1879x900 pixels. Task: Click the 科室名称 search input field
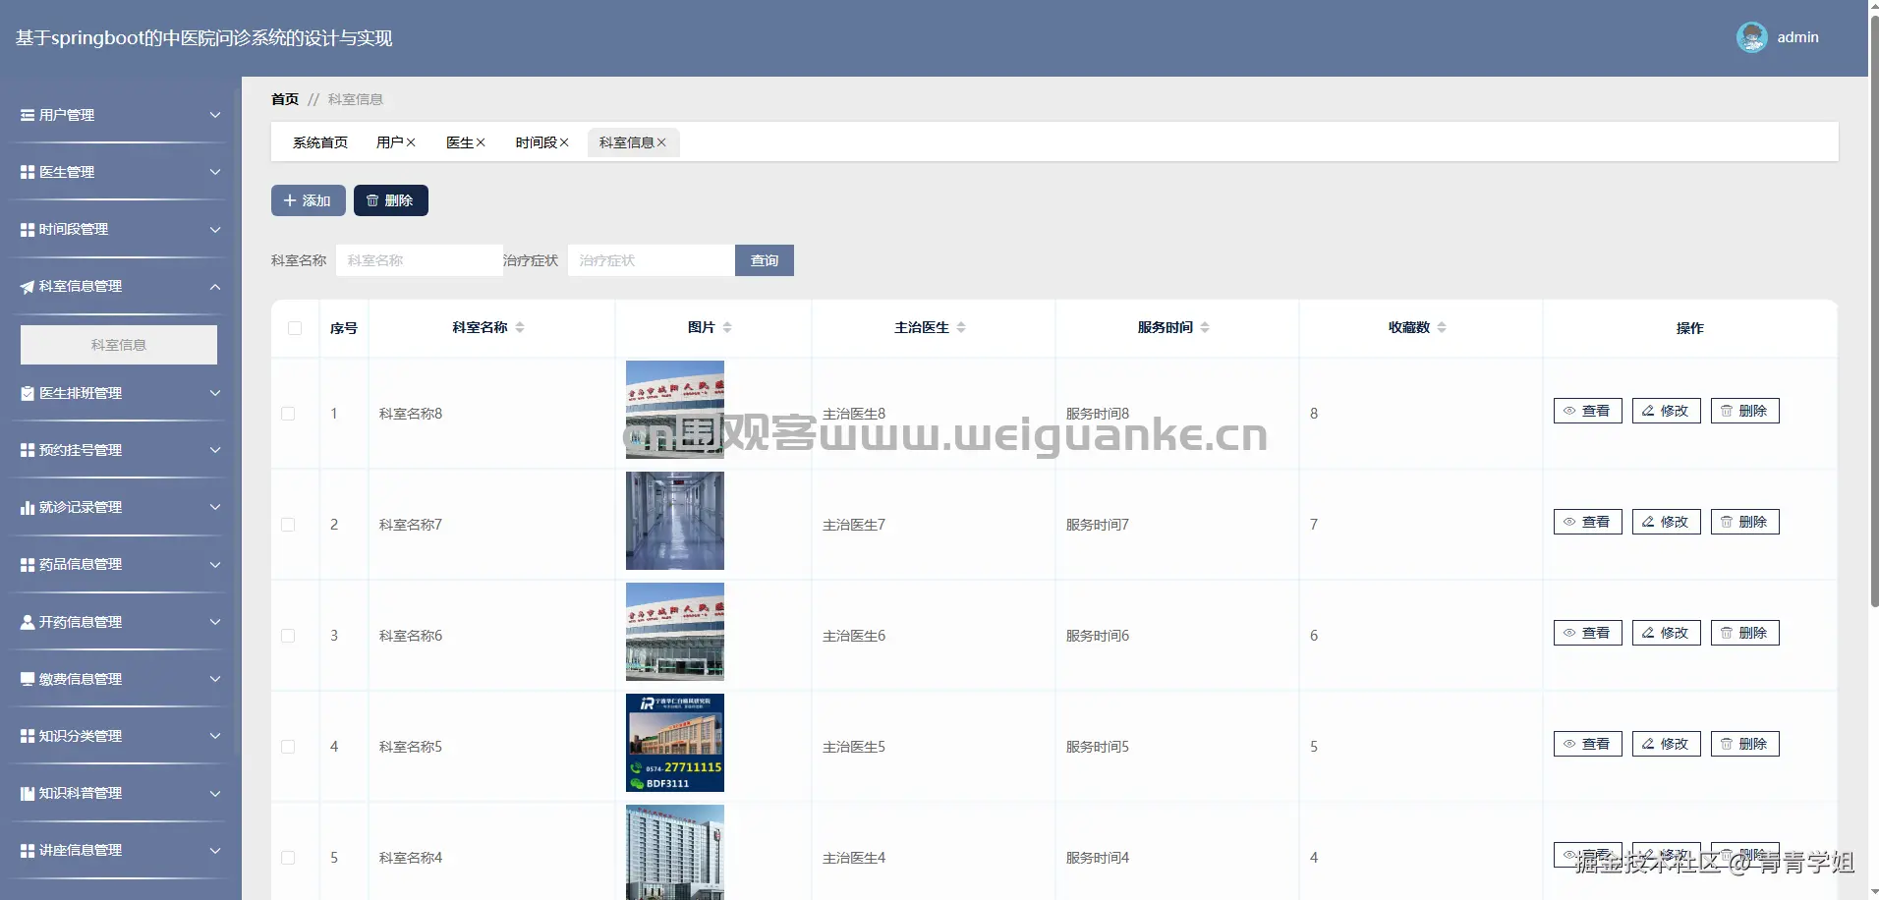(419, 259)
